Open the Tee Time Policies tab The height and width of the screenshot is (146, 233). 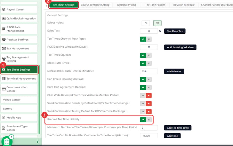tap(155, 5)
